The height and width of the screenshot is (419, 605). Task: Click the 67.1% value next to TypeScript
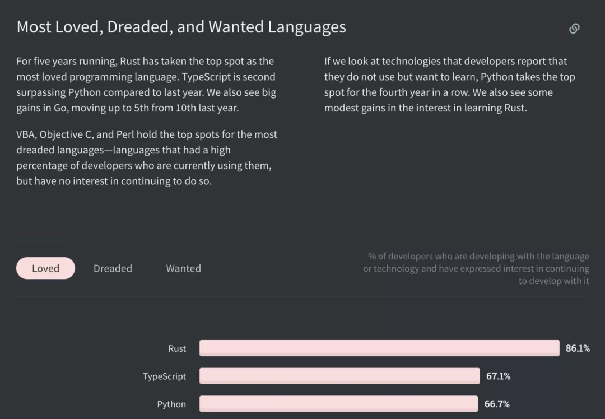click(x=498, y=376)
